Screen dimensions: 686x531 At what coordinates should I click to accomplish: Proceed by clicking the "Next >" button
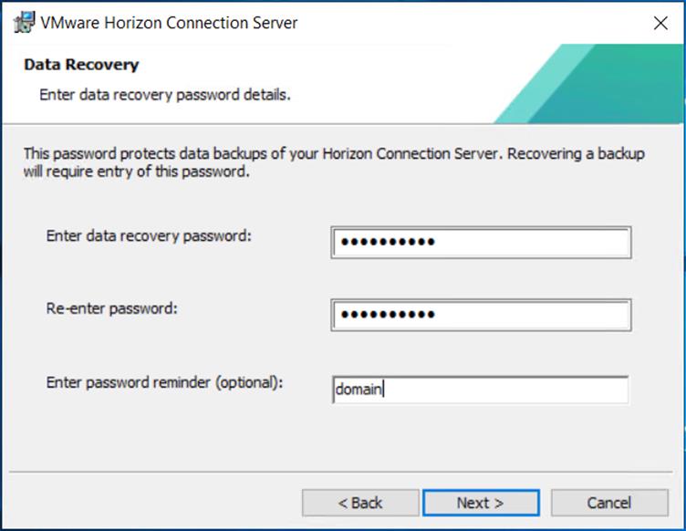point(480,503)
